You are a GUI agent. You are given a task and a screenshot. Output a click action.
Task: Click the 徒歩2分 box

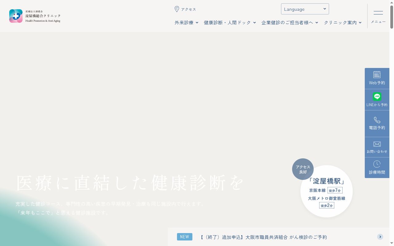pyautogui.click(x=327, y=205)
